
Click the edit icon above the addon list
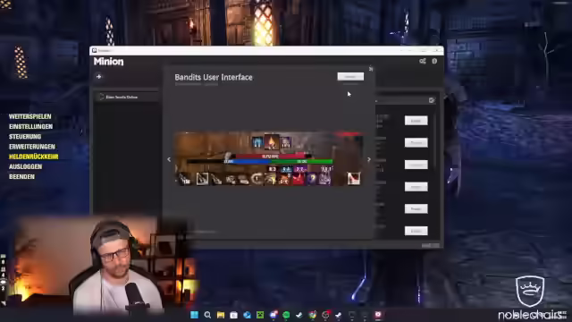click(432, 100)
